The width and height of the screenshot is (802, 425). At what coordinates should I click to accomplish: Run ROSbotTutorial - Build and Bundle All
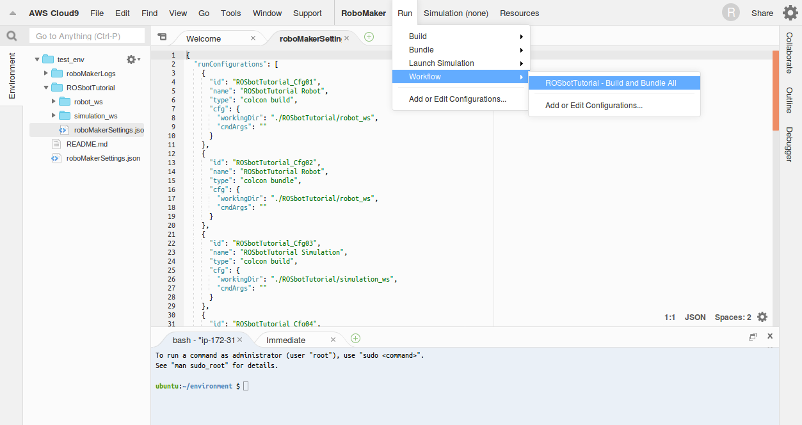click(x=614, y=83)
